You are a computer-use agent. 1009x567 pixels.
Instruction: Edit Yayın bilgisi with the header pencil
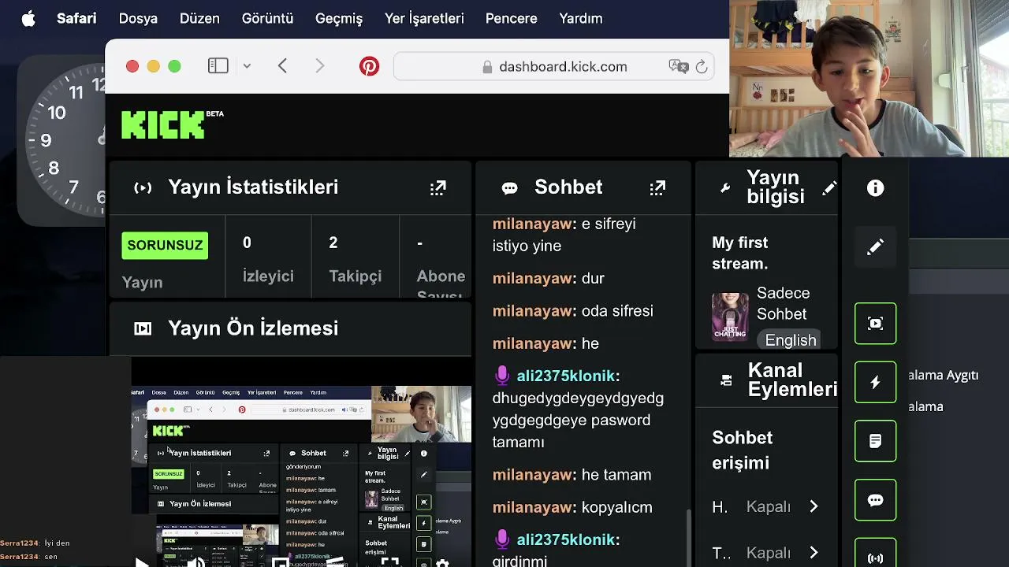[829, 188]
